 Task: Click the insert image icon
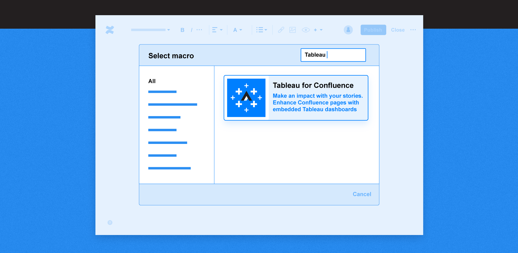click(x=293, y=30)
